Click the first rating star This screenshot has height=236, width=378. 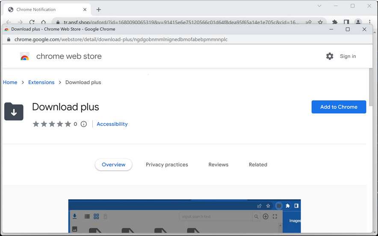(36, 124)
